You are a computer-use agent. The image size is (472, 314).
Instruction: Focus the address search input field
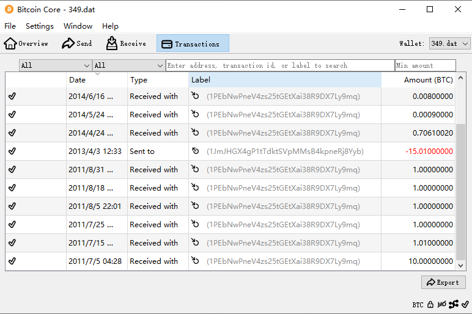[x=280, y=65]
